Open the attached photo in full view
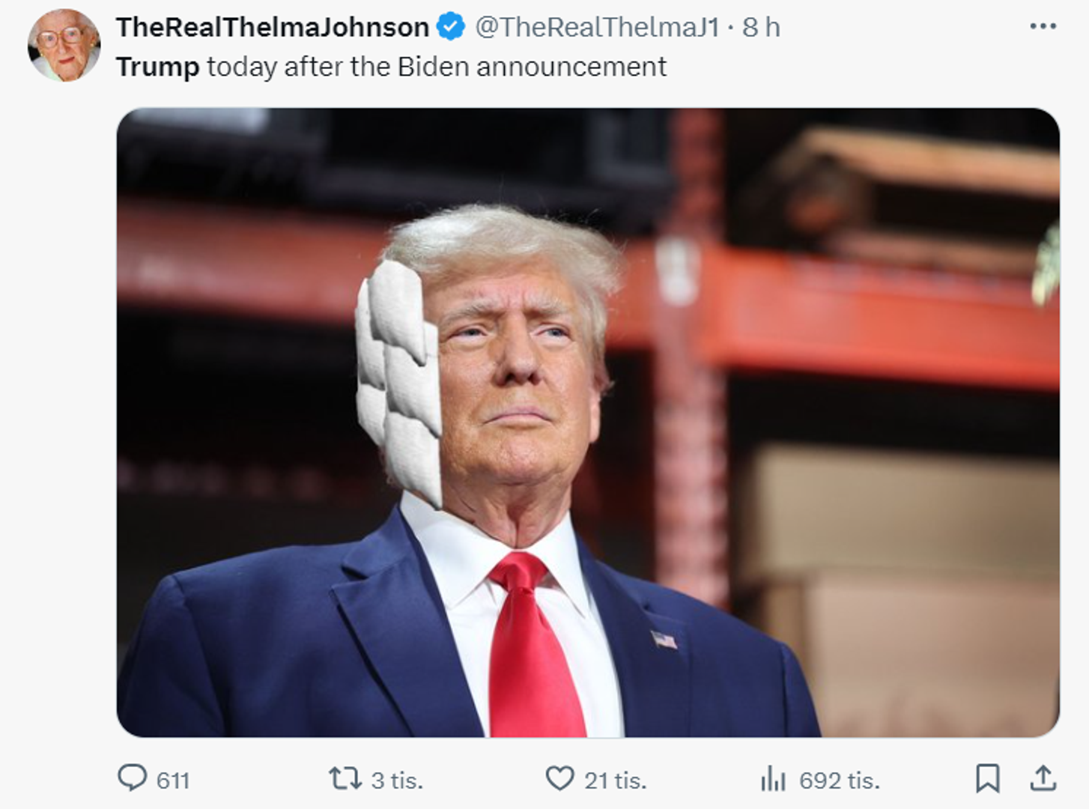The height and width of the screenshot is (809, 1089). (x=588, y=422)
